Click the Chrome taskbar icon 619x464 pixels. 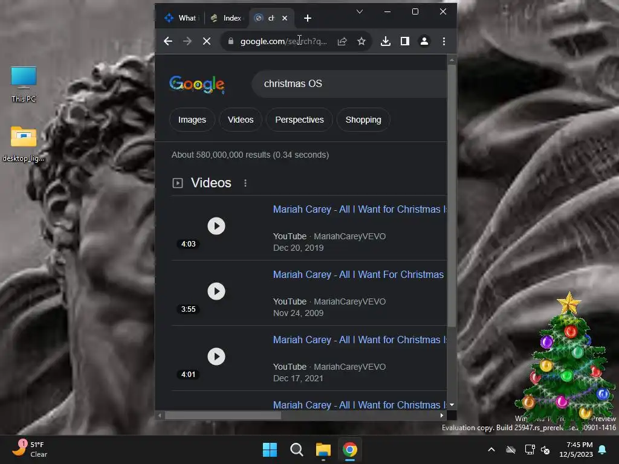pyautogui.click(x=350, y=449)
